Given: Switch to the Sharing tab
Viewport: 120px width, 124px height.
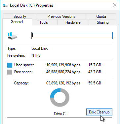Looking at the screenshot, I should tap(102, 22).
